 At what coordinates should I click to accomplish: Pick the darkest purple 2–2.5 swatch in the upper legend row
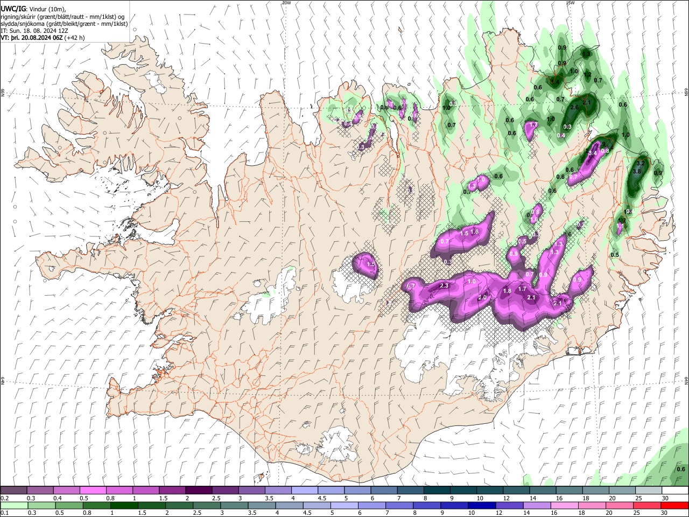point(198,491)
